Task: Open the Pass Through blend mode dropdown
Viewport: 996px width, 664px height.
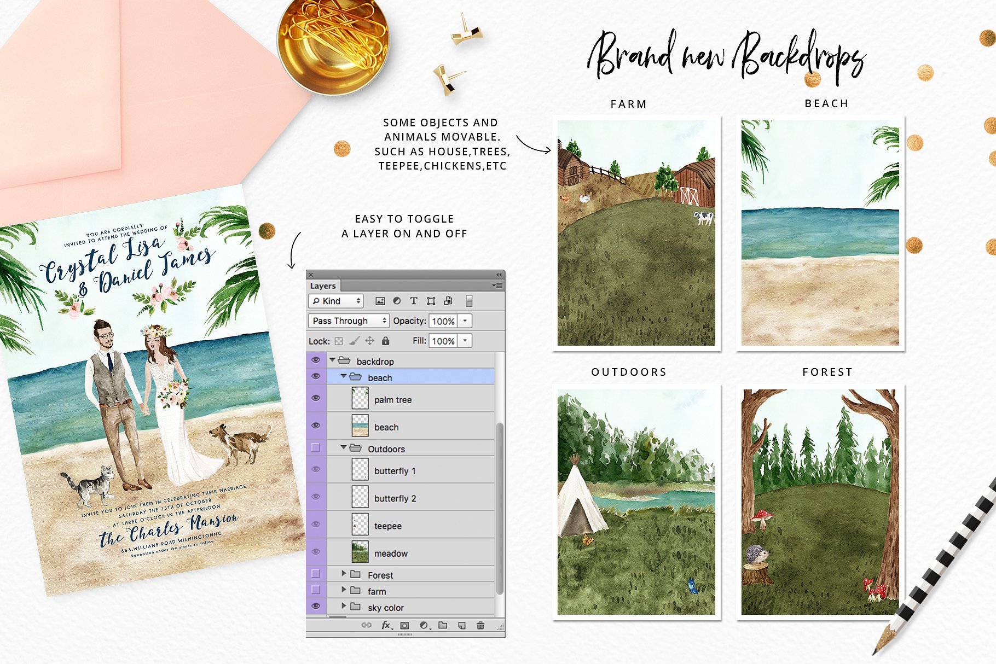Action: tap(348, 321)
